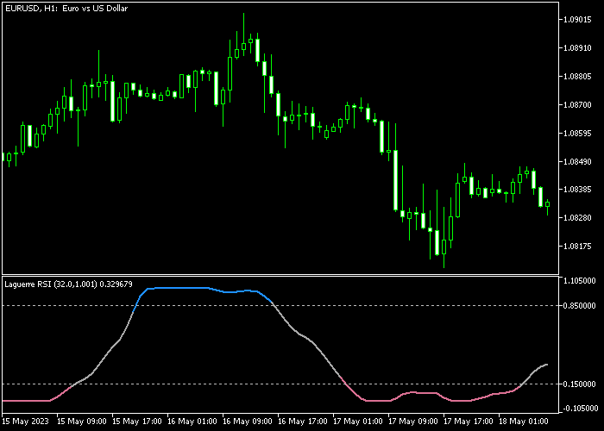
Task: Click the '15 May 09:00' time label
Action: pyautogui.click(x=82, y=421)
